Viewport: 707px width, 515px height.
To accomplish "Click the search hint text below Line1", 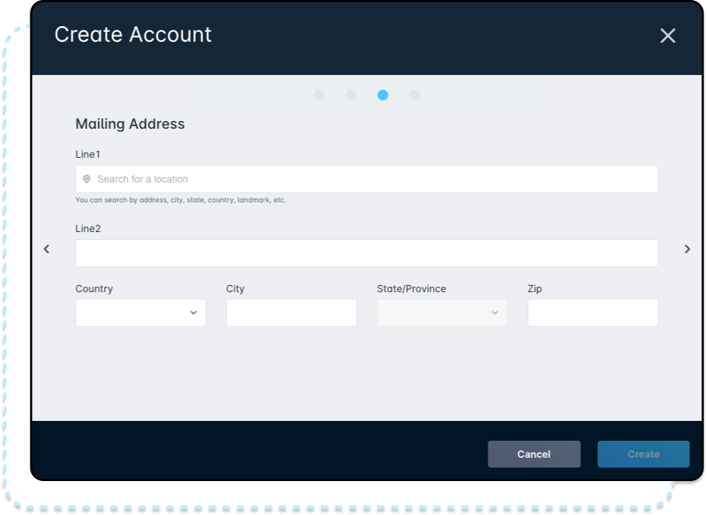I will (180, 200).
